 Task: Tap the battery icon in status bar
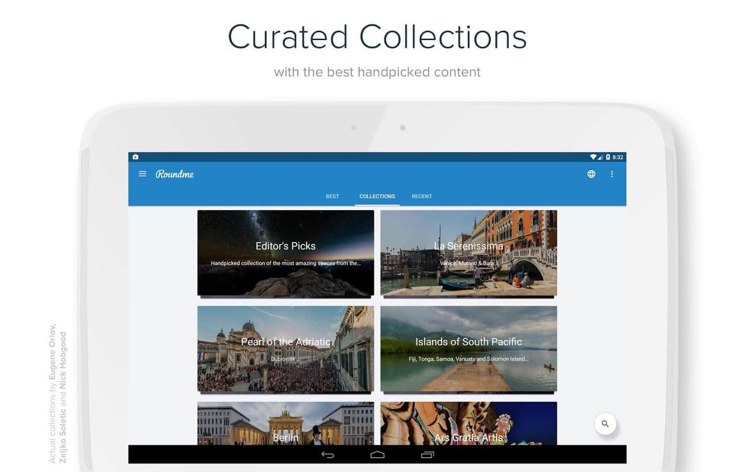608,157
